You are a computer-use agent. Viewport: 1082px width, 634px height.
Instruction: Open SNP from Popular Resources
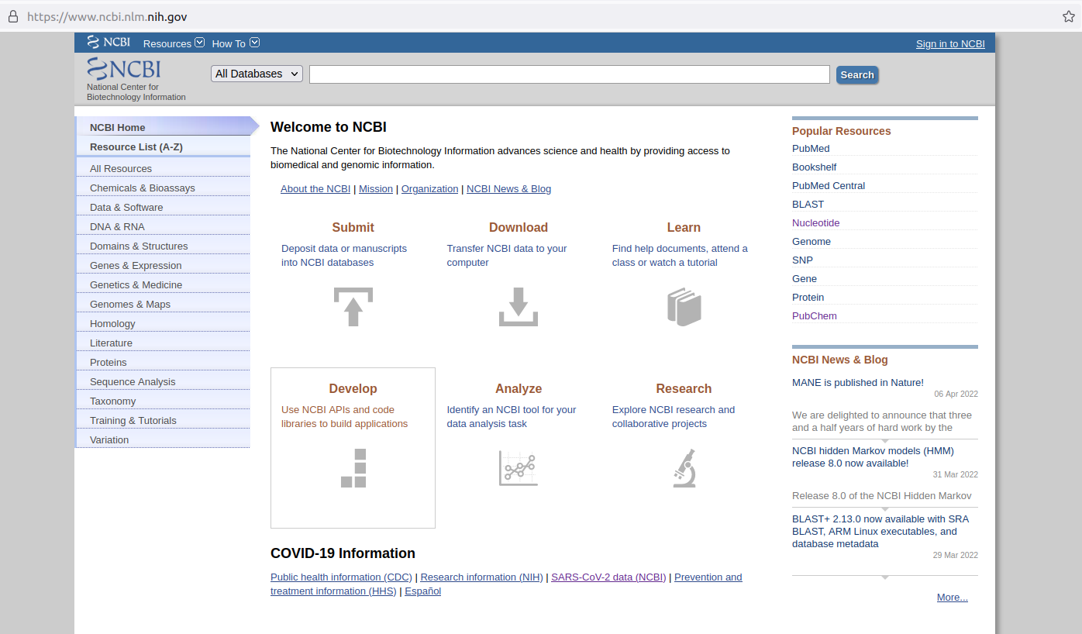802,260
